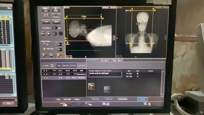Image resolution: width=204 pixels, height=115 pixels.
Task: Click the bottom-right yellow handle on frontal scanogram
Action: point(152,45)
